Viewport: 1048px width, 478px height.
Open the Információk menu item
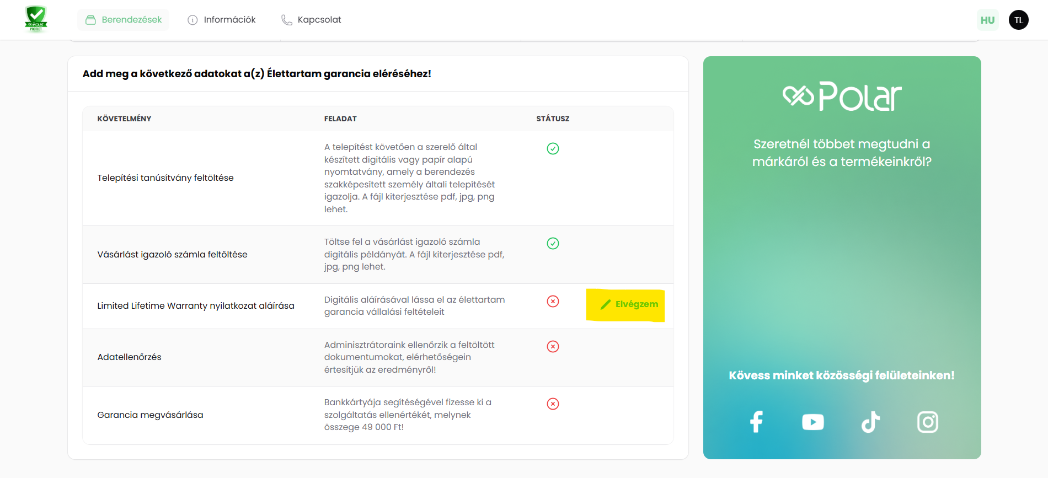point(222,20)
